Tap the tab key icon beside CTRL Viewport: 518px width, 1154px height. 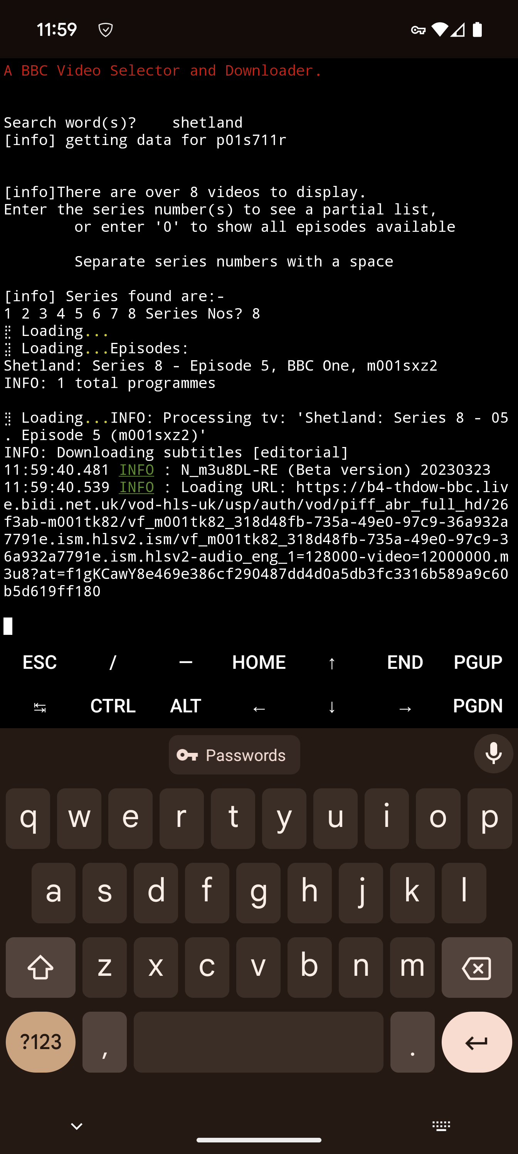[40, 707]
